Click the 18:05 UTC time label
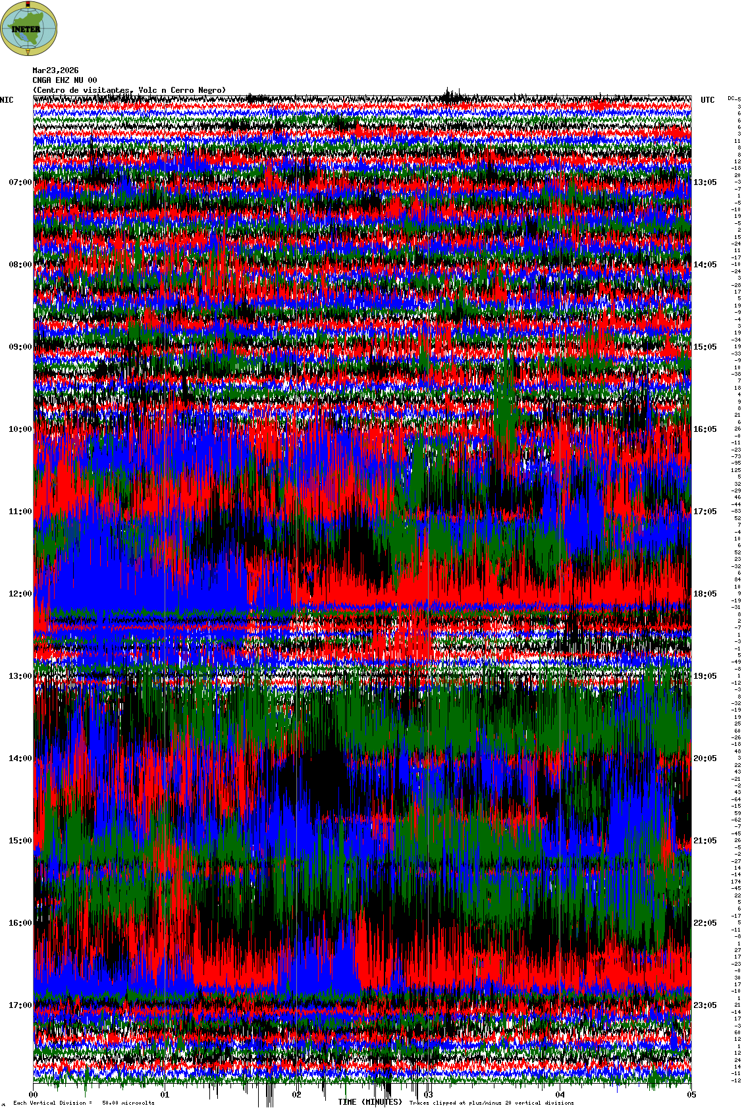The image size is (744, 1112). (705, 594)
